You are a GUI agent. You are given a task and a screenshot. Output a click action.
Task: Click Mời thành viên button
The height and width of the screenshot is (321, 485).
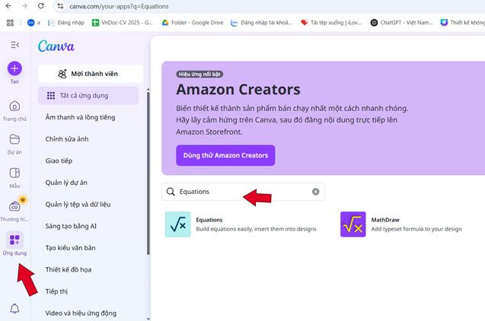coord(89,74)
